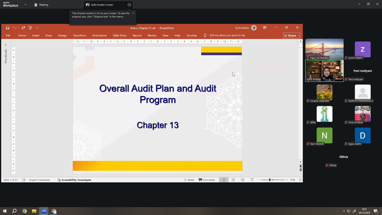Click the vertical scrollbar down arrow
382x215 pixels.
[300, 162]
